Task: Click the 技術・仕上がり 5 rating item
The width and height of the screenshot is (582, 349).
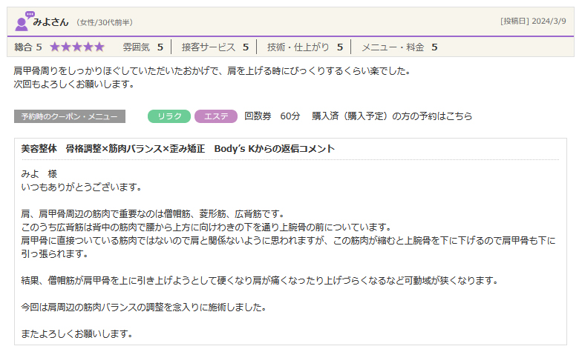Action: coord(304,47)
